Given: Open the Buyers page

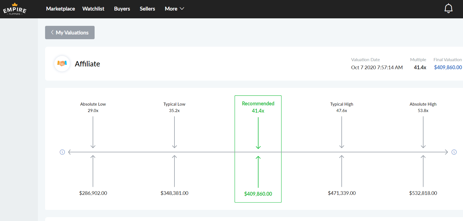Looking at the screenshot, I should coord(122,9).
